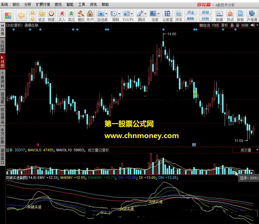Switch to the 超级盘口 side tab
Image resolution: width=259 pixels, height=224 pixels.
(2, 156)
